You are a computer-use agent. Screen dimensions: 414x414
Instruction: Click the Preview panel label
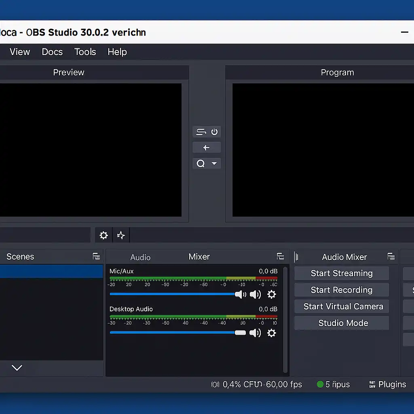pos(69,72)
